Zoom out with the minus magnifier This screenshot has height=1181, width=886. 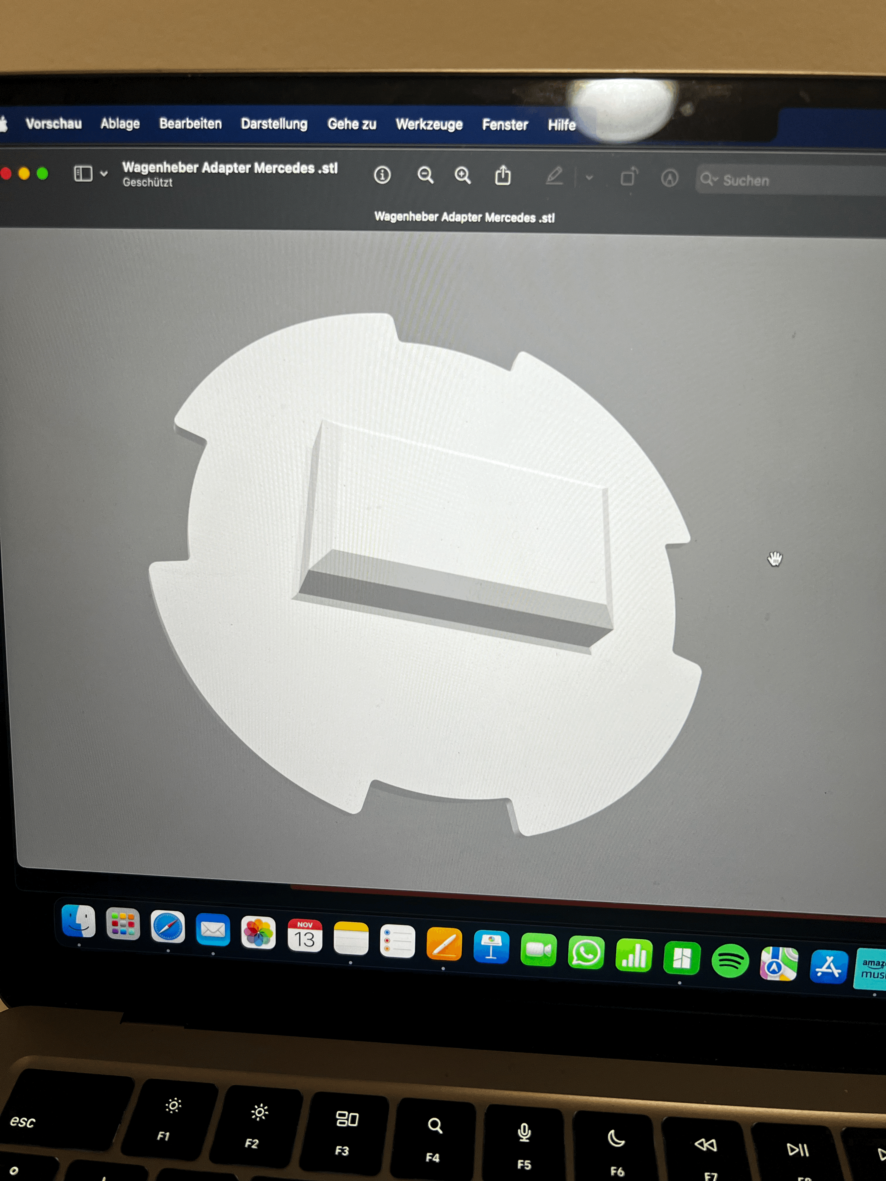coord(425,175)
